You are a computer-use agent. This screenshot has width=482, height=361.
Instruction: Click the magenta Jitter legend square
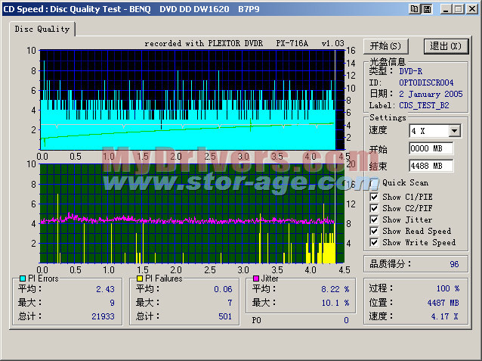(256, 279)
